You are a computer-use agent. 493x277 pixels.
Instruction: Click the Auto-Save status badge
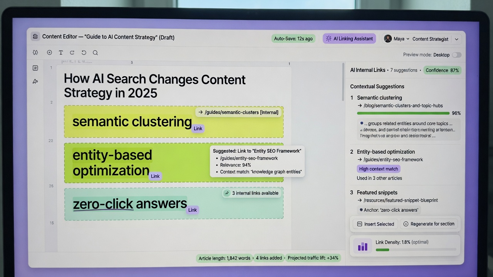click(x=293, y=38)
